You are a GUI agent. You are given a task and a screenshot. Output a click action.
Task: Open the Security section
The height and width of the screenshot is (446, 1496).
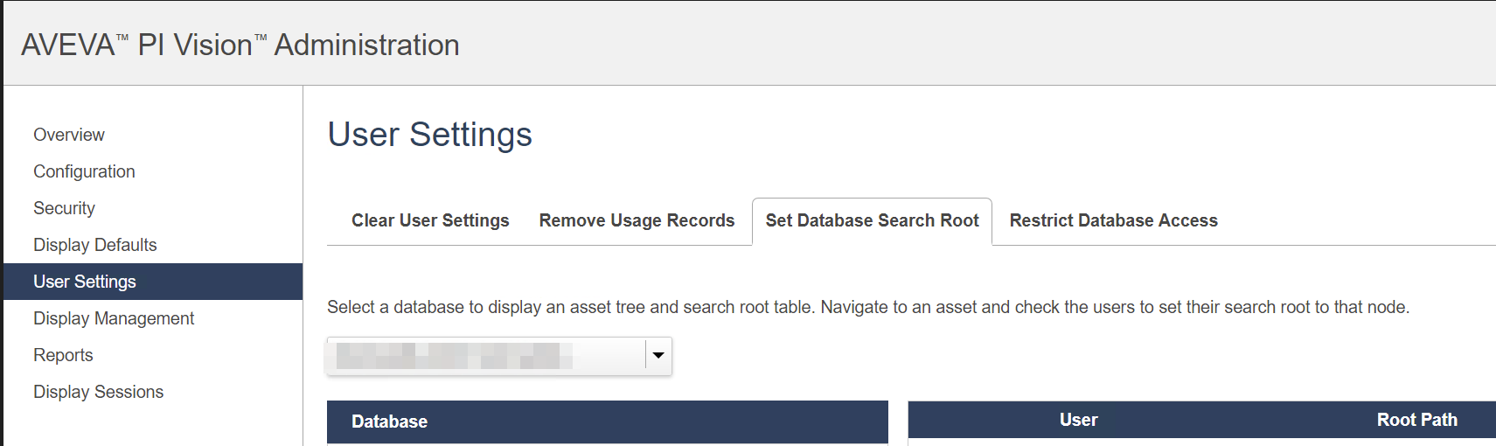[x=64, y=208]
